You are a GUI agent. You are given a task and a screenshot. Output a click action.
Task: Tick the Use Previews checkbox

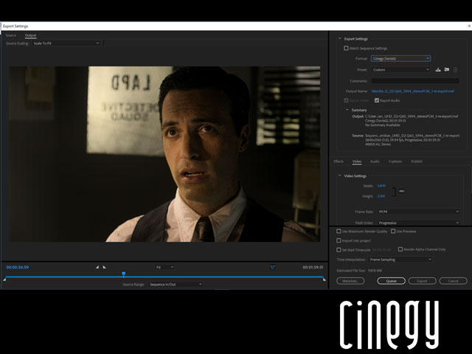pyautogui.click(x=393, y=231)
